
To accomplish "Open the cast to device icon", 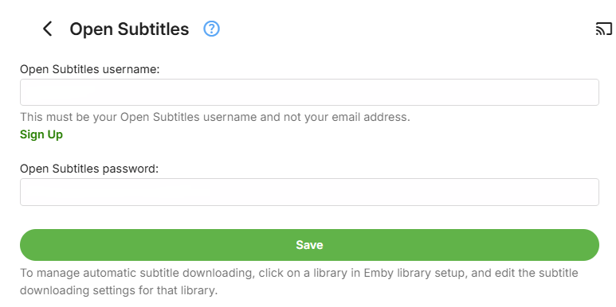I will click(x=604, y=29).
